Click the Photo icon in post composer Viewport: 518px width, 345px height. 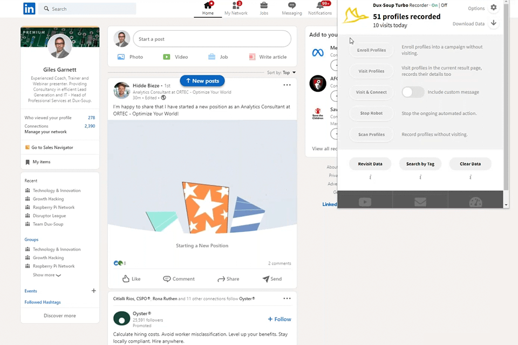(x=121, y=57)
